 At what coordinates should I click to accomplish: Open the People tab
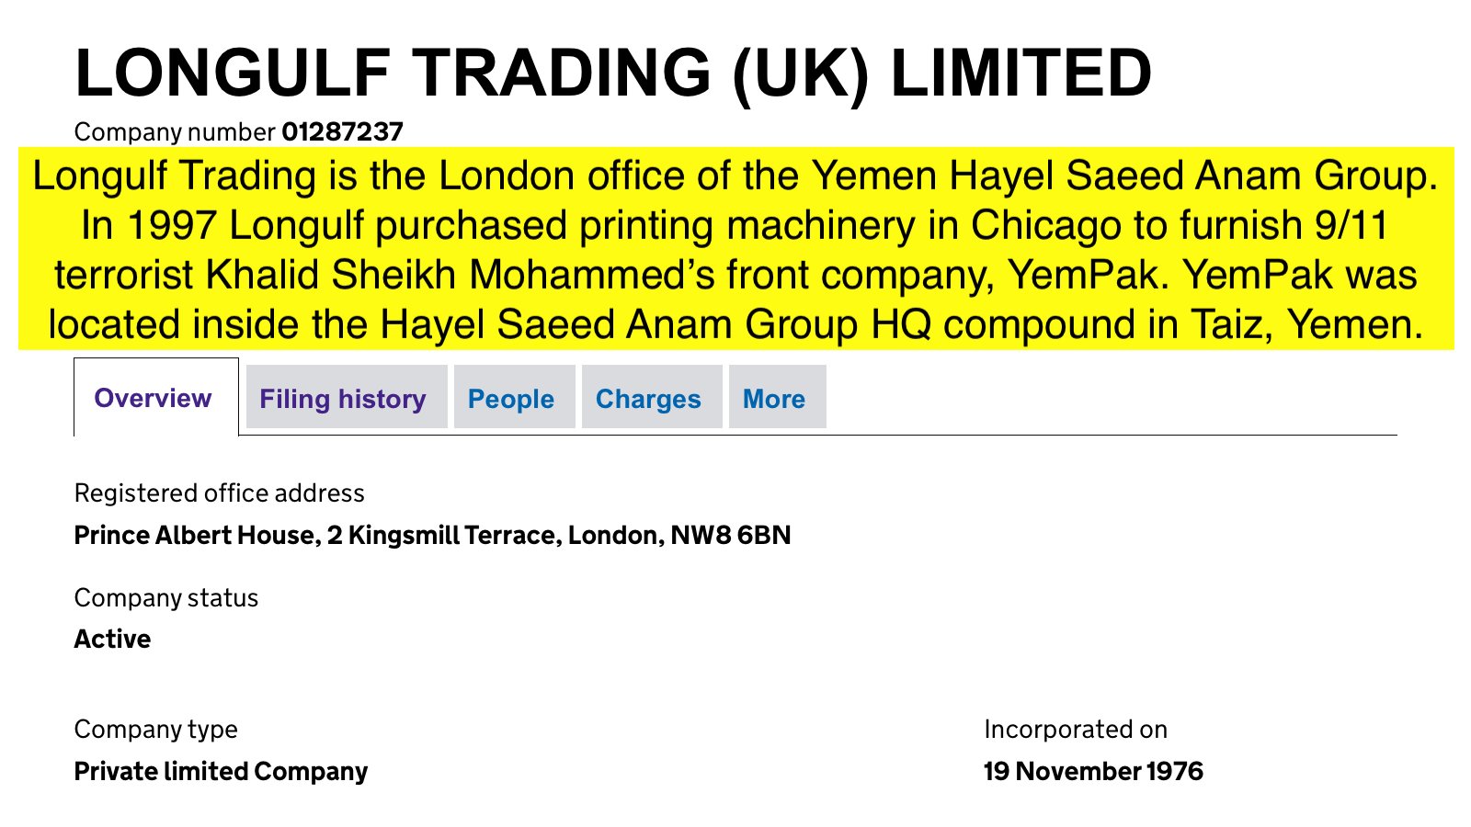511,398
